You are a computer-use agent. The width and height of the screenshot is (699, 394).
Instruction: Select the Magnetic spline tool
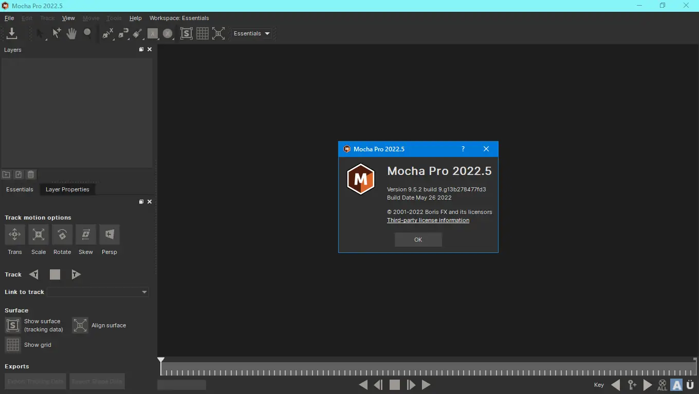click(x=123, y=33)
